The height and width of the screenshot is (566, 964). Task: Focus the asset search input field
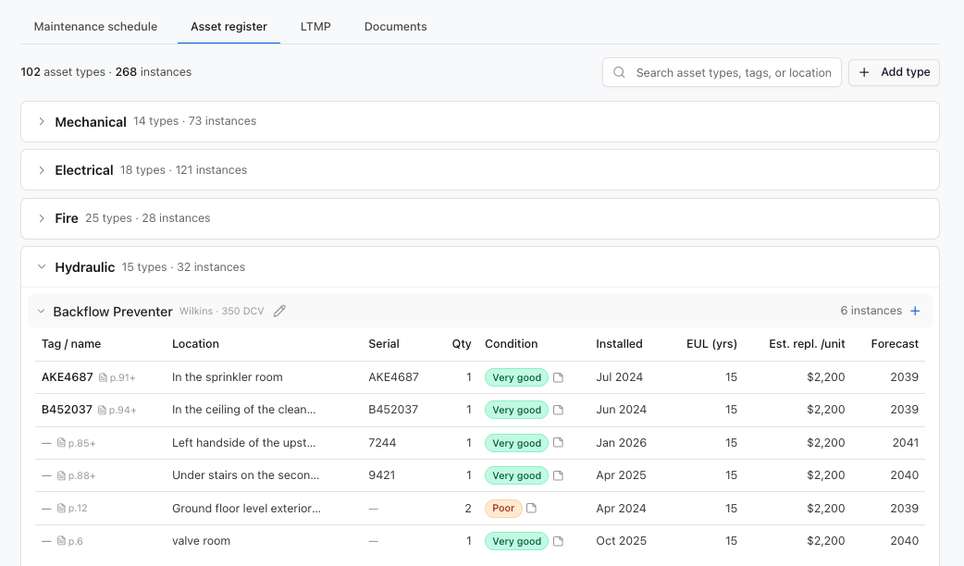(x=722, y=72)
